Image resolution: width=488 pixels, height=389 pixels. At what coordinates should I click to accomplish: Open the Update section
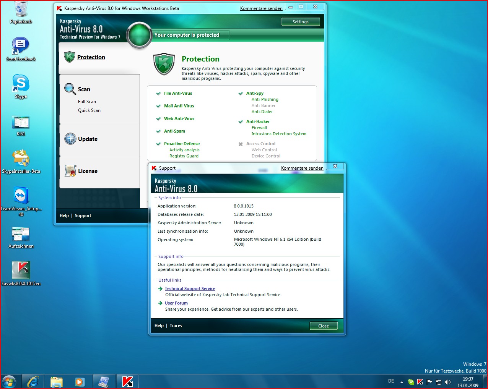pyautogui.click(x=88, y=139)
